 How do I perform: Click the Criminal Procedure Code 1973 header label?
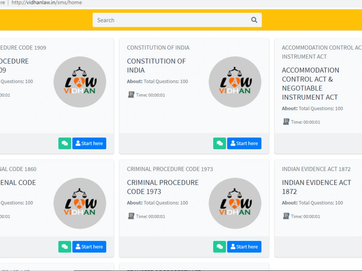(170, 169)
